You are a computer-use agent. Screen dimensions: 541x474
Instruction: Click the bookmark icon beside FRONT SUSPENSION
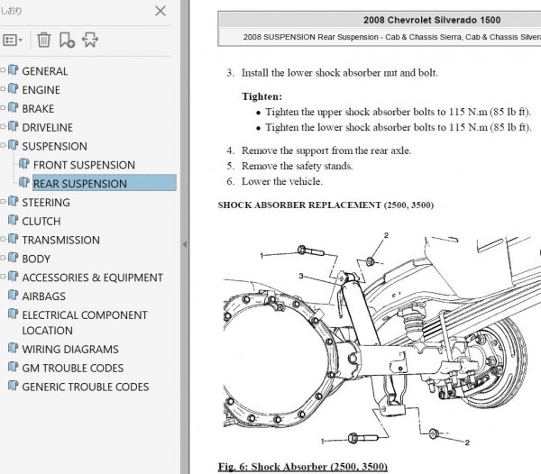(24, 163)
